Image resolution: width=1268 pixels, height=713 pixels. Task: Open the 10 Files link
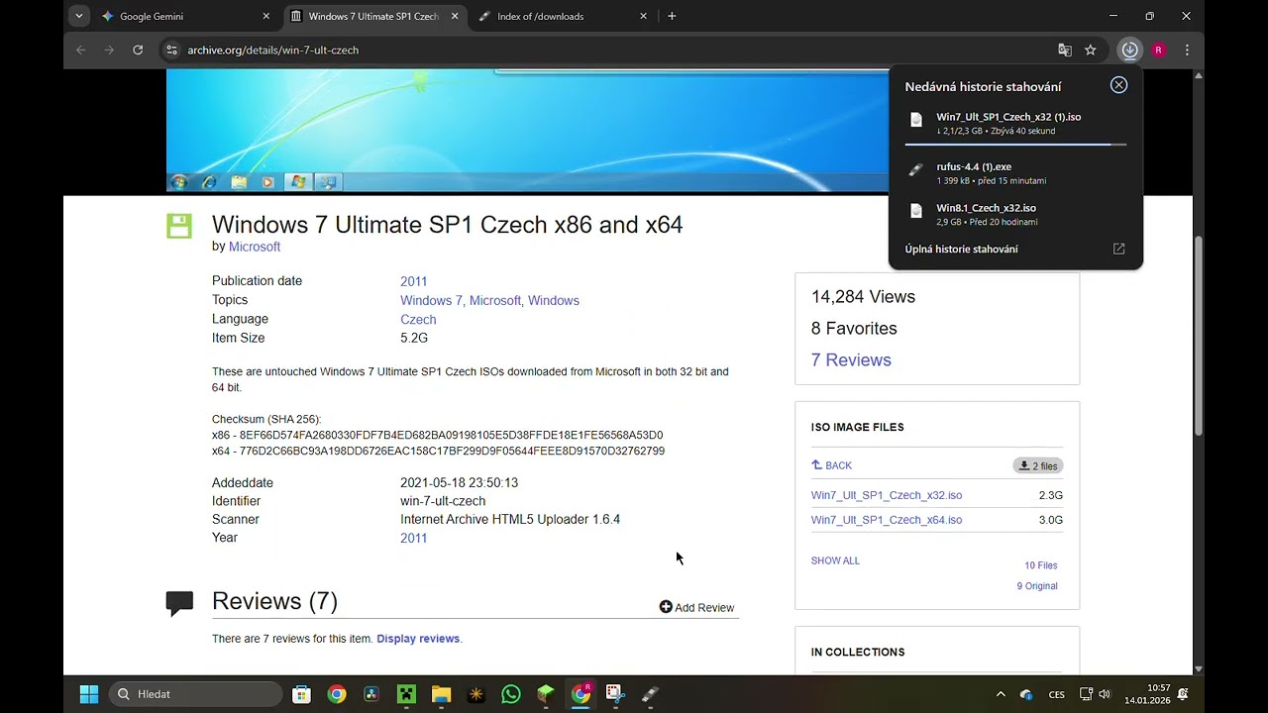point(1040,565)
